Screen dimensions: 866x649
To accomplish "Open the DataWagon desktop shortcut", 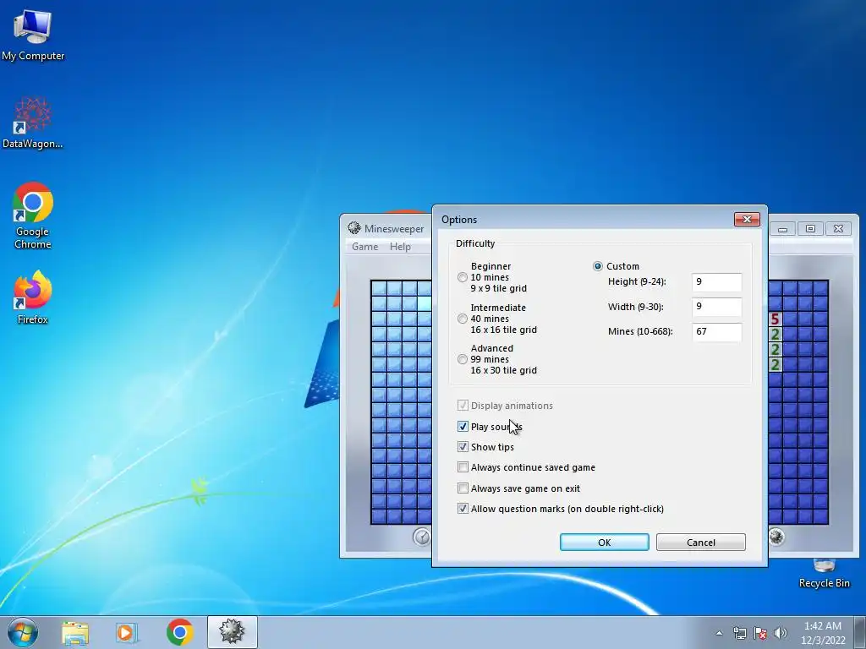I will [33, 123].
